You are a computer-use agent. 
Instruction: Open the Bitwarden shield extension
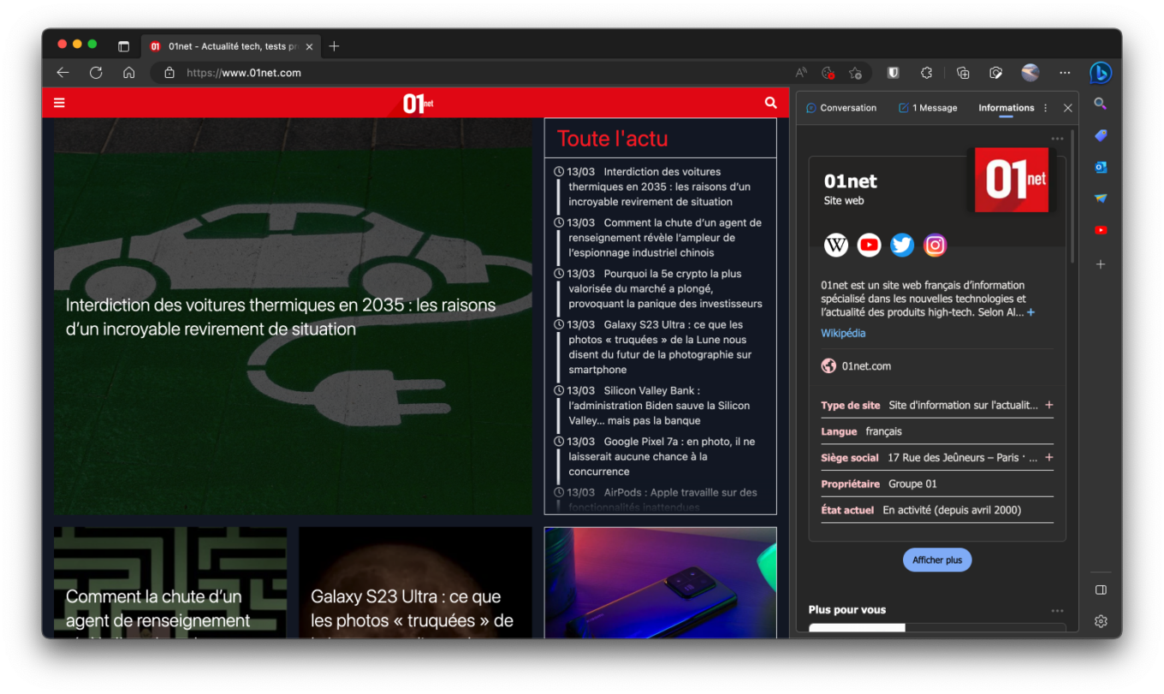[893, 73]
